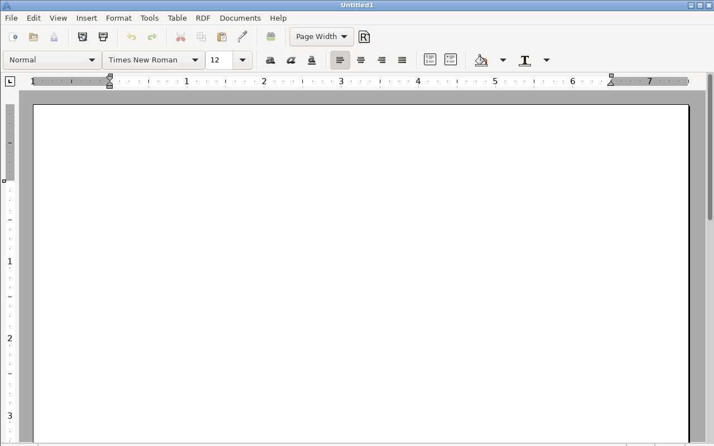Open the font color dropdown arrow
Image resolution: width=714 pixels, height=446 pixels.
[547, 60]
